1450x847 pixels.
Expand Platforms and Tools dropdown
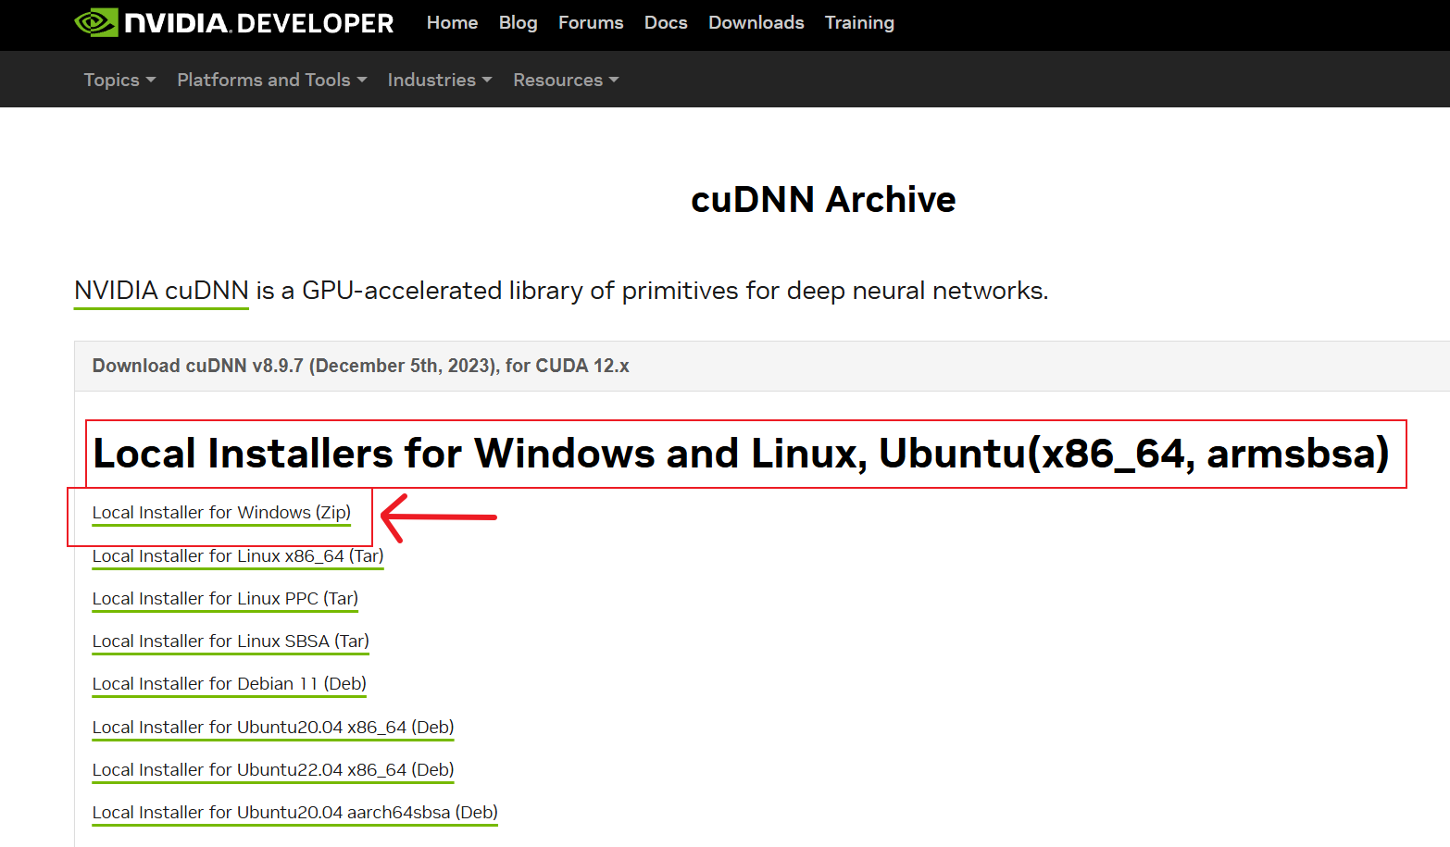(272, 81)
